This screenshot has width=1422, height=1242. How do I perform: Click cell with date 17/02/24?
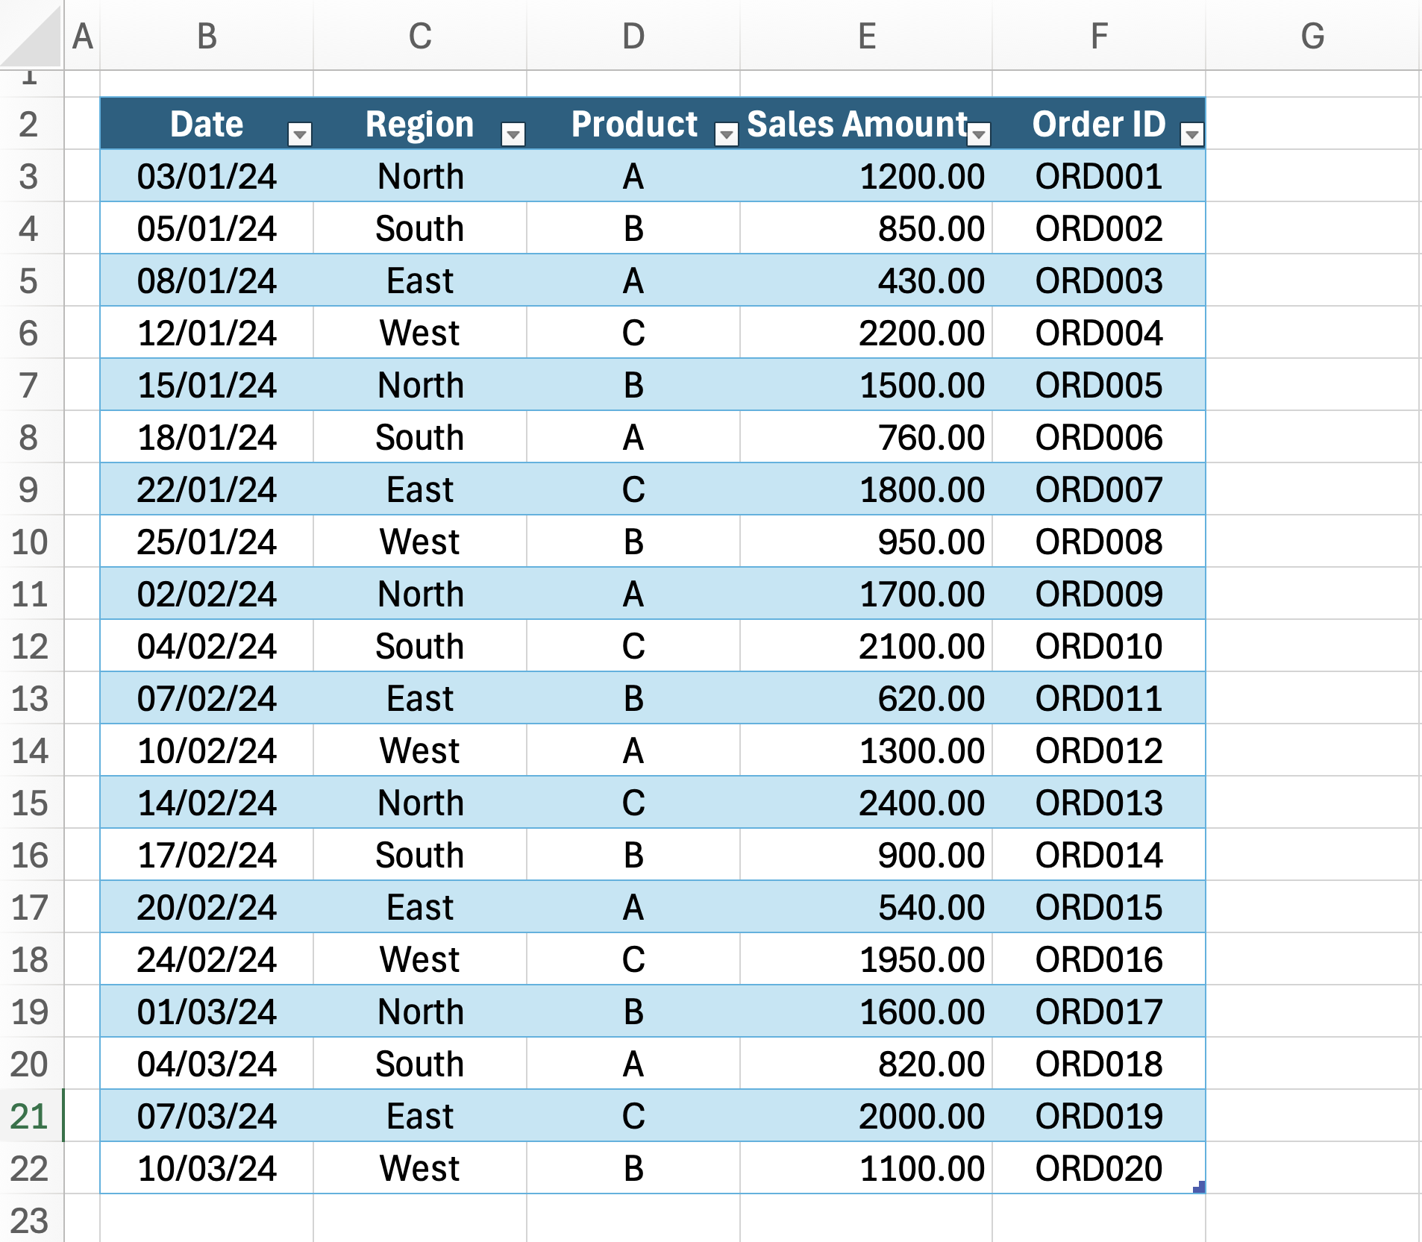click(x=207, y=855)
